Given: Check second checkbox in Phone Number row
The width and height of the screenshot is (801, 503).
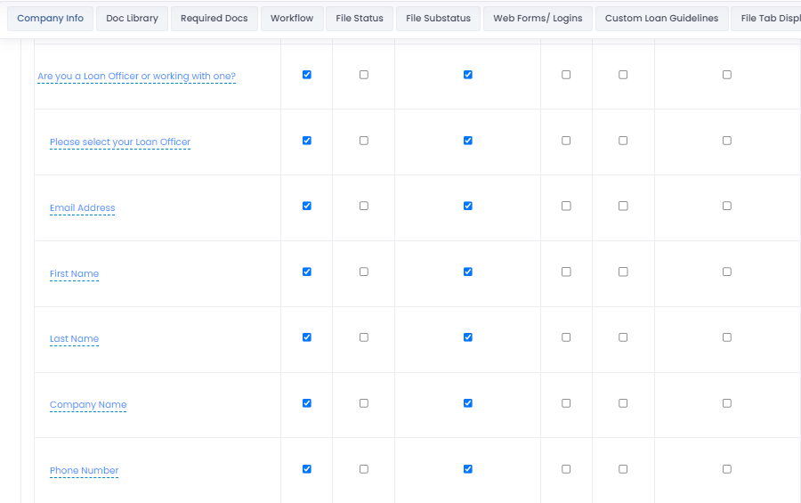Looking at the screenshot, I should coord(364,469).
